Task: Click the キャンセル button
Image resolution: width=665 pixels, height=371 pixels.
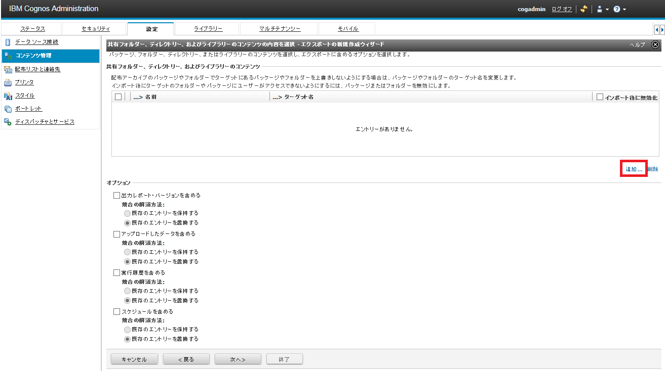Action: pos(134,359)
